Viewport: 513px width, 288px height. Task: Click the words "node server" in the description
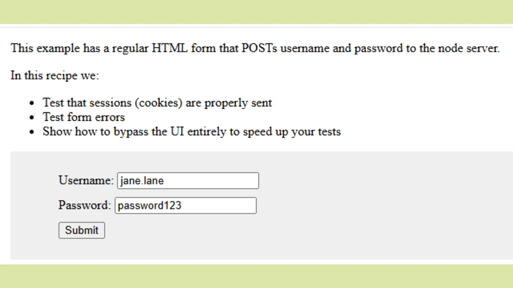pyautogui.click(x=468, y=48)
